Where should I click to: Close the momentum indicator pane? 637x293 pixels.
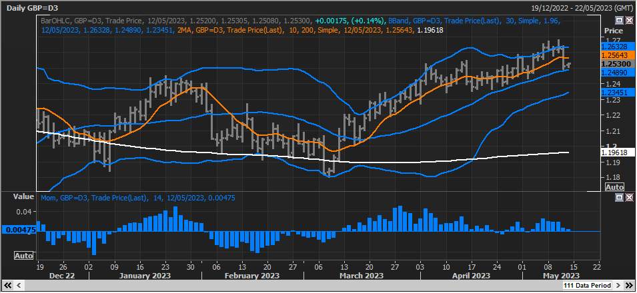click(x=629, y=198)
